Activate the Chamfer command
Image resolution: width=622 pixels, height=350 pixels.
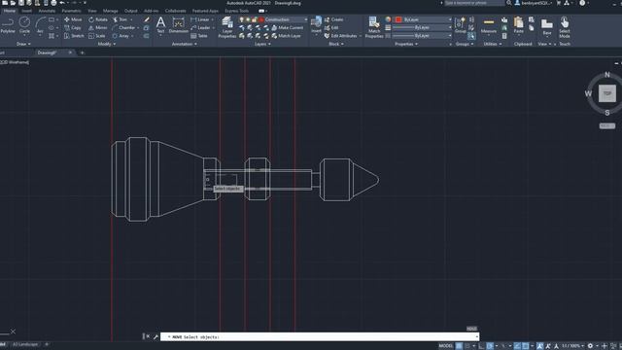coord(123,28)
